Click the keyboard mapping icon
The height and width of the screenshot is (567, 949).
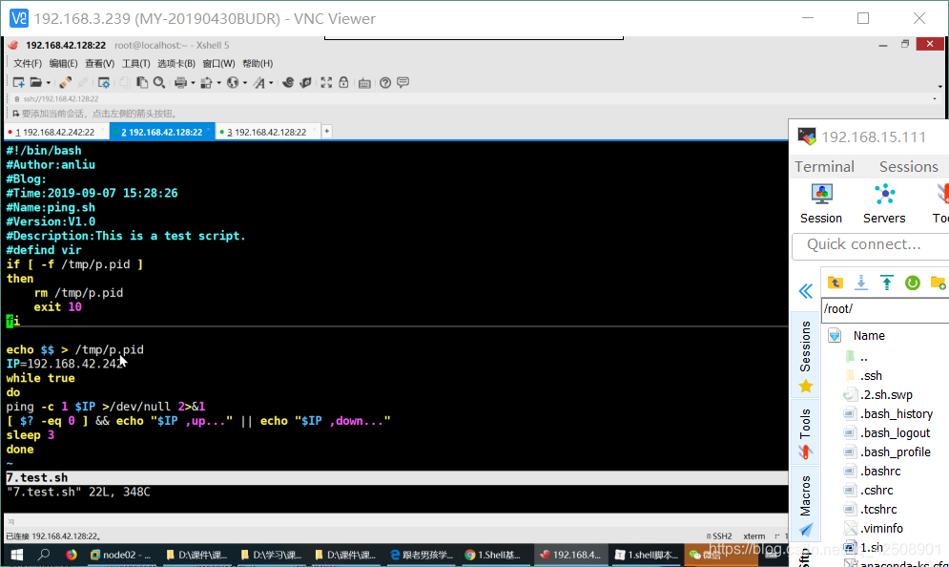pyautogui.click(x=364, y=83)
